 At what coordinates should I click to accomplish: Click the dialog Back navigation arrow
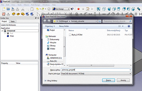click(45, 21)
